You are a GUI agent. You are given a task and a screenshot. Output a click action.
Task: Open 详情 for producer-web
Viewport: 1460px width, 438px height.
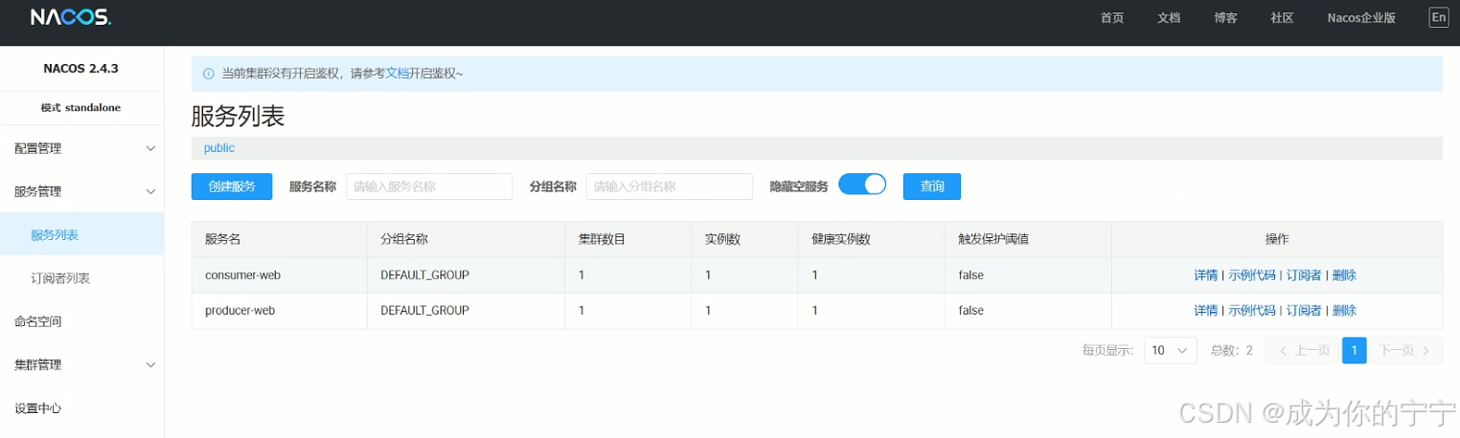1205,311
